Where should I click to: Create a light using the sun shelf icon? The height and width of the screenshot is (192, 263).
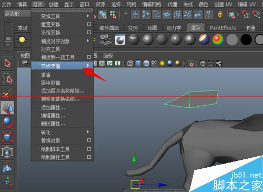pyautogui.click(x=22, y=40)
